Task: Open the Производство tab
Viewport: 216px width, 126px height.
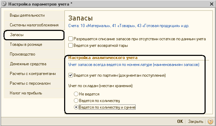Action: pyautogui.click(x=34, y=54)
